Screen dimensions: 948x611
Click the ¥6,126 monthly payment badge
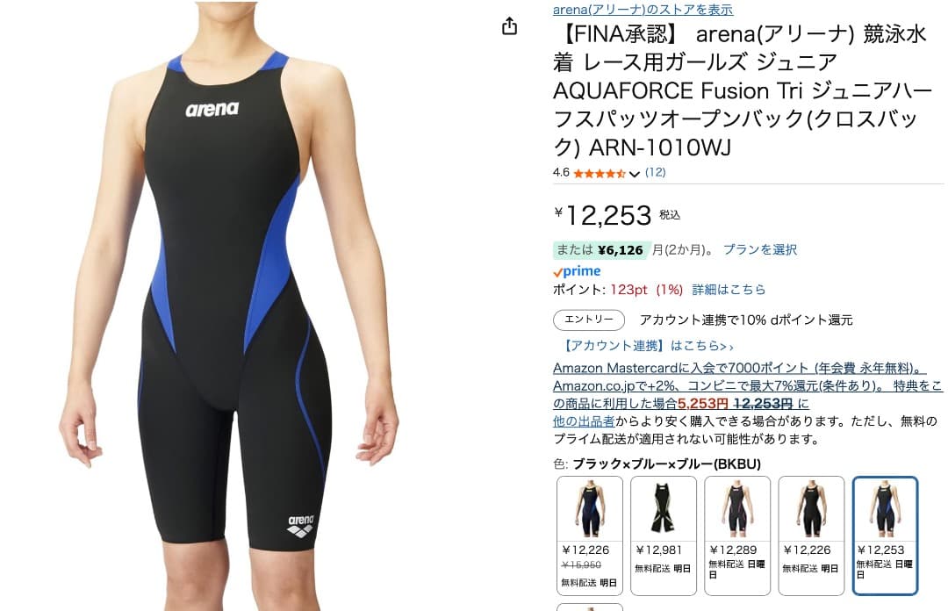(601, 250)
